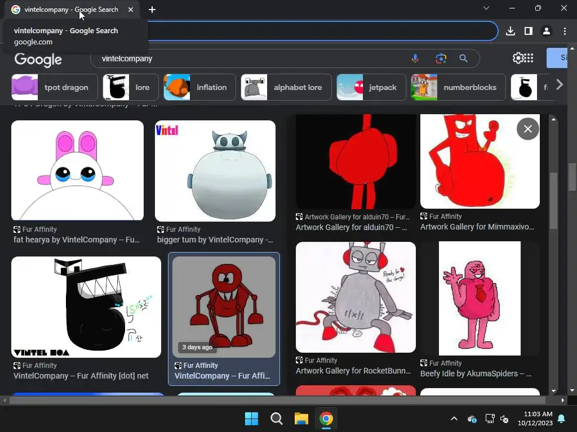Open the Mimmaxivo red character thumbnail
Screen dimensions: 577x432
coord(480,161)
